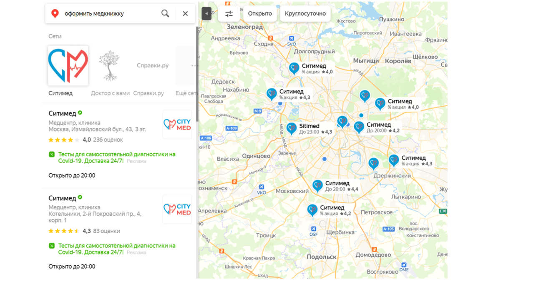Click the 'Королёв' map label
This screenshot has height=282, width=559.
click(398, 61)
